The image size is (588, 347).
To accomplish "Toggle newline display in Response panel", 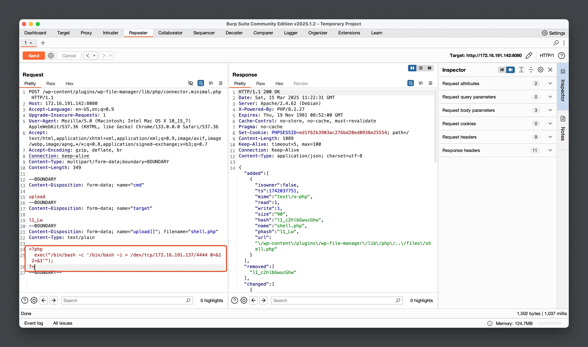I will tap(420, 83).
